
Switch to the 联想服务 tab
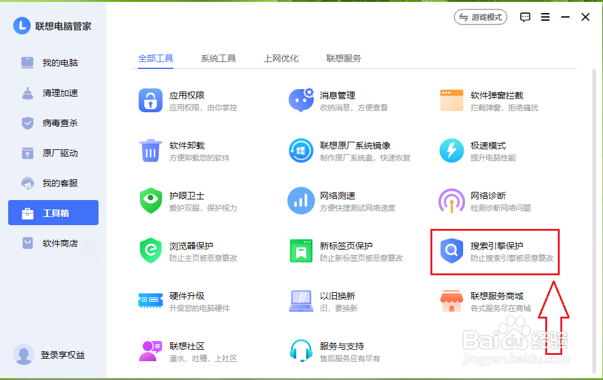click(x=344, y=58)
